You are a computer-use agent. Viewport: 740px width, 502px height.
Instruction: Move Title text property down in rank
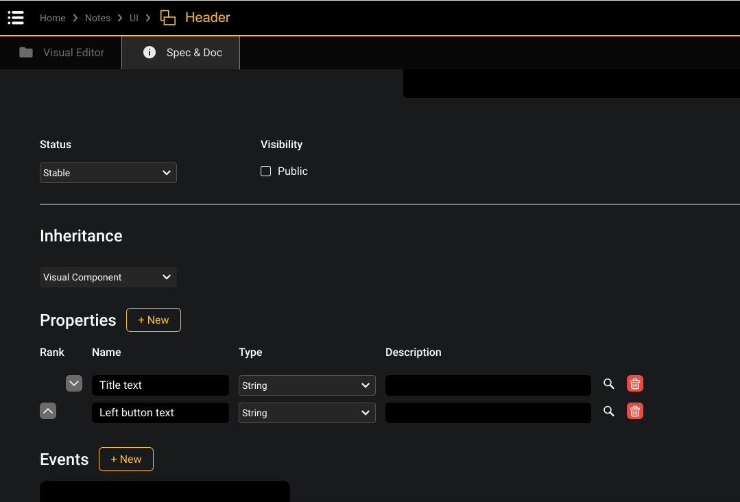click(74, 384)
